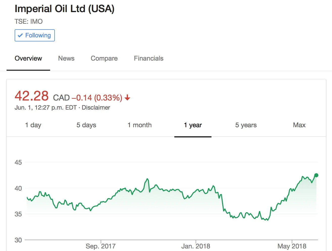The height and width of the screenshot is (251, 332).
Task: Click the 35 y-axis label
Action: [x=18, y=214]
